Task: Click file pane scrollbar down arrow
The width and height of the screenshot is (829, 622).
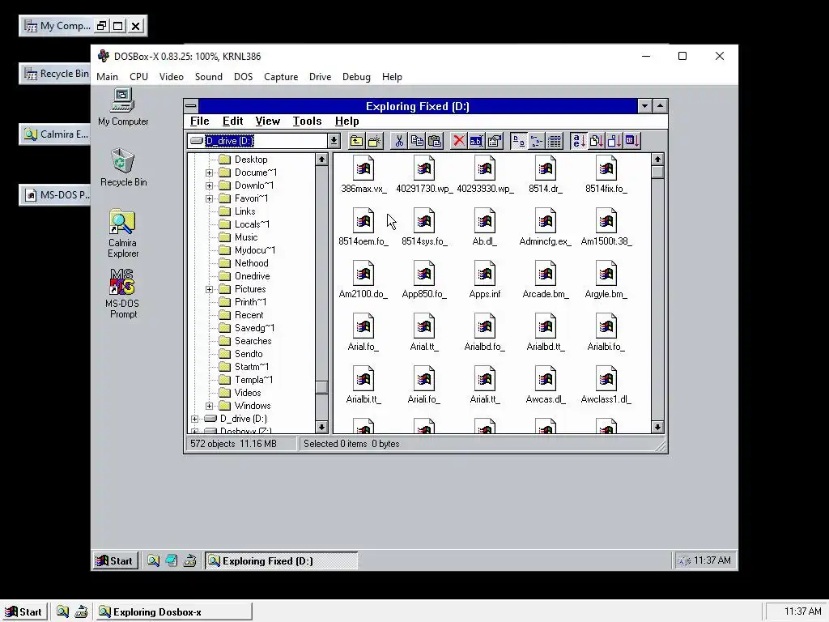Action: 657,427
